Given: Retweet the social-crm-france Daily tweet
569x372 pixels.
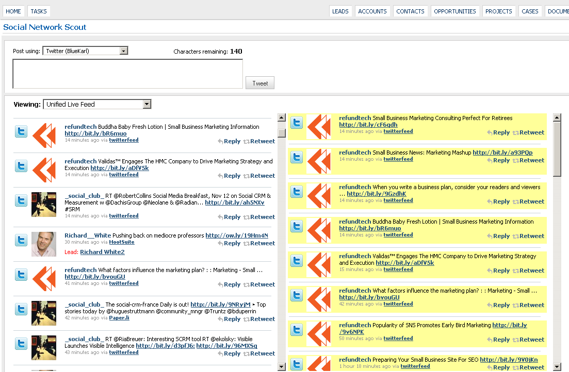Looking at the screenshot, I should click(x=259, y=319).
